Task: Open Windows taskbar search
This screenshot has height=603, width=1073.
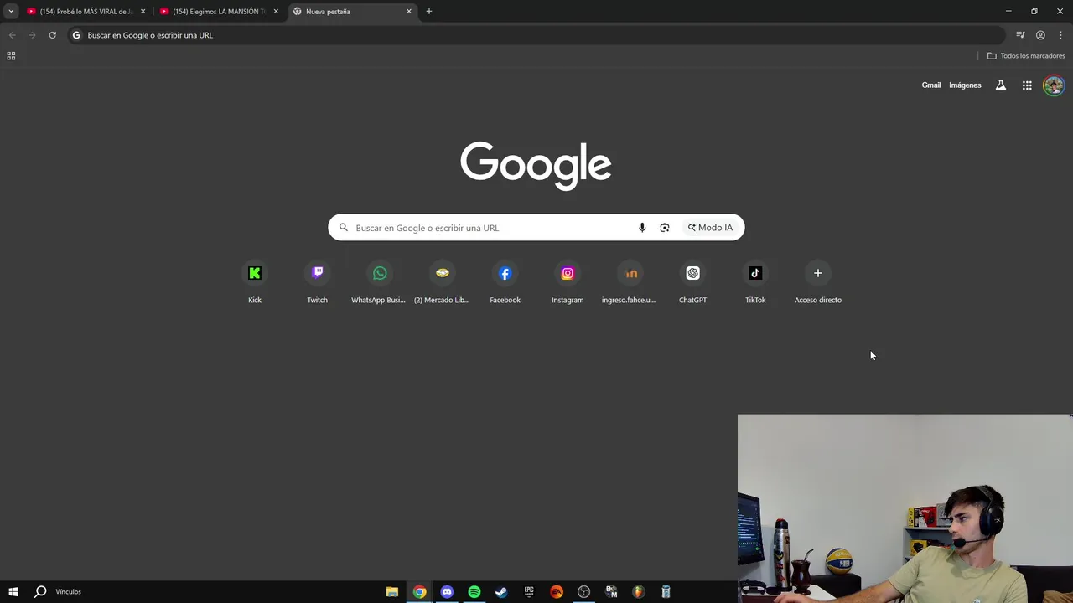Action: (x=39, y=592)
